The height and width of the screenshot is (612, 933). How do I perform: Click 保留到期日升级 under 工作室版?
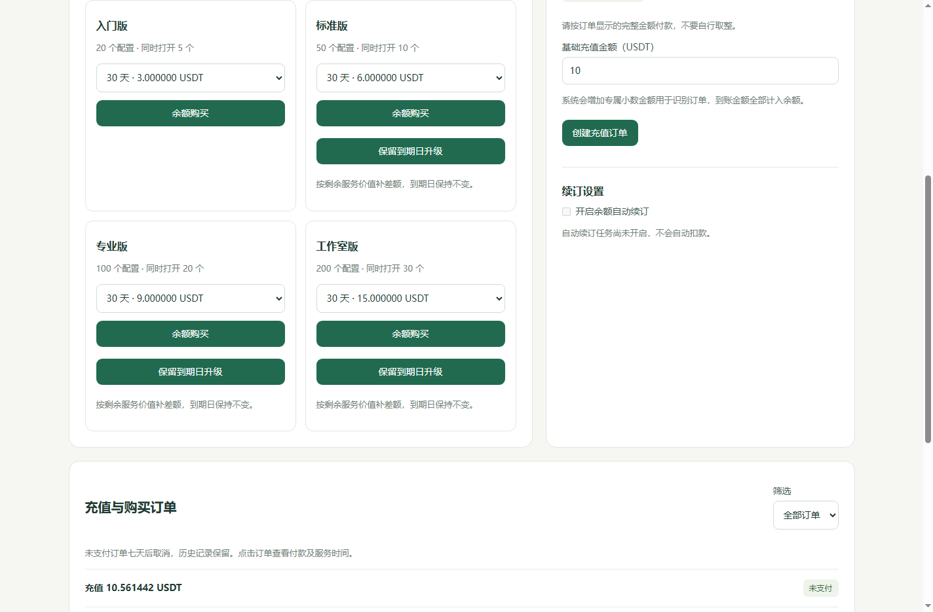(411, 372)
